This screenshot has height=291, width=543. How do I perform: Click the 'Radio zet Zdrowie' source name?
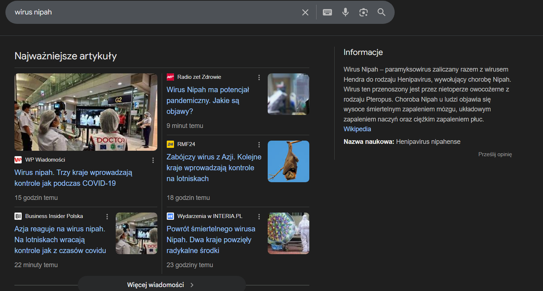click(199, 77)
